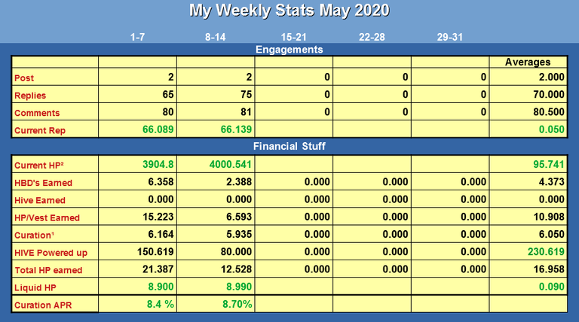
Task: Select the "15-21" week column header
Action: point(293,37)
